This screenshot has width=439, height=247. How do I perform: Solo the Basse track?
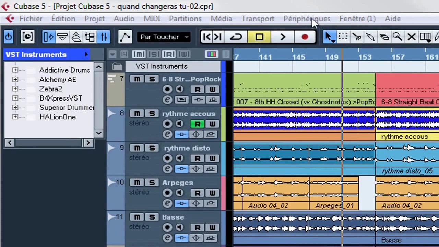pyautogui.click(x=152, y=217)
